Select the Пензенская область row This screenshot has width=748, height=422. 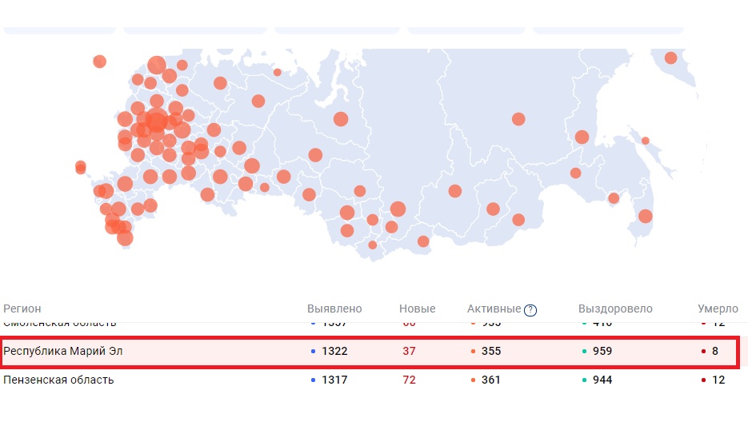click(x=58, y=380)
